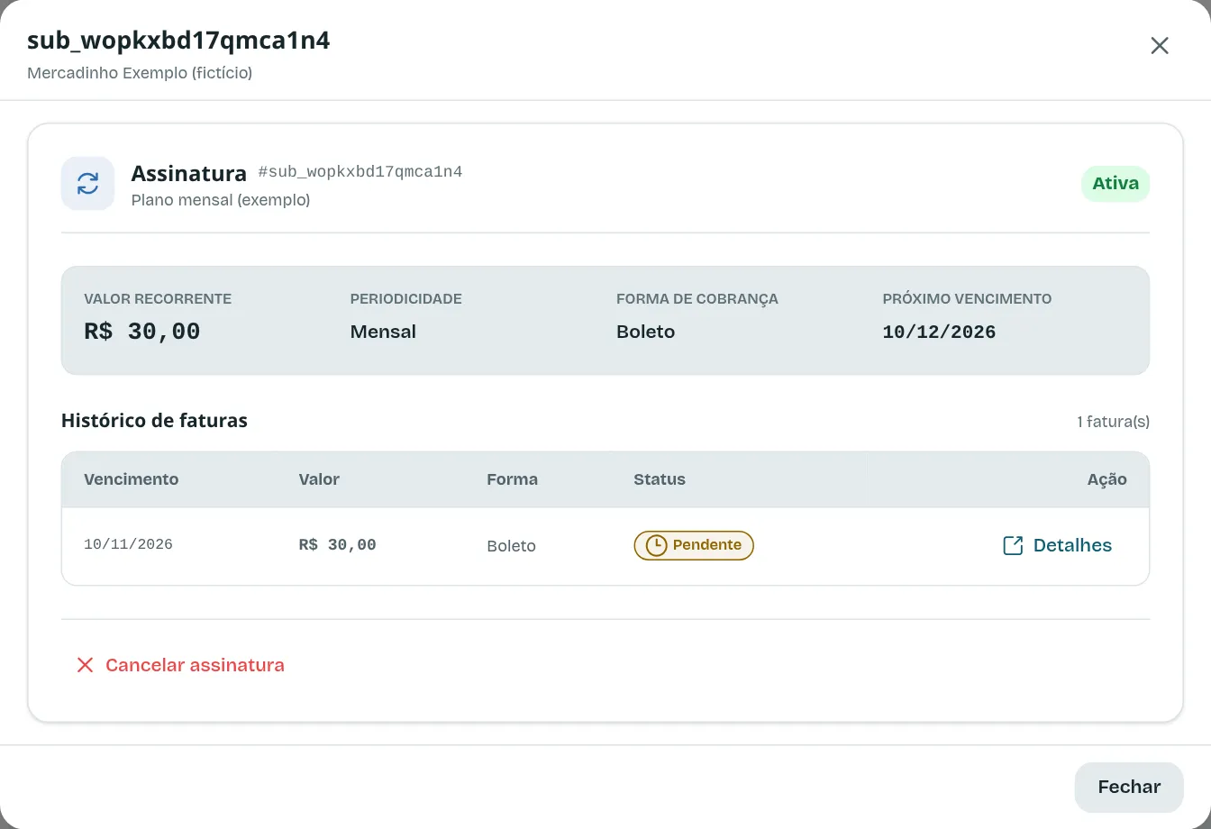Click the Plano mensal (exemplo) text
This screenshot has height=829, width=1211.
[221, 200]
